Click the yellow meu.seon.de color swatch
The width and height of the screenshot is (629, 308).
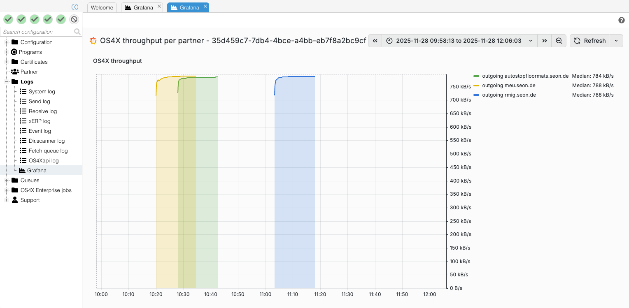click(476, 86)
